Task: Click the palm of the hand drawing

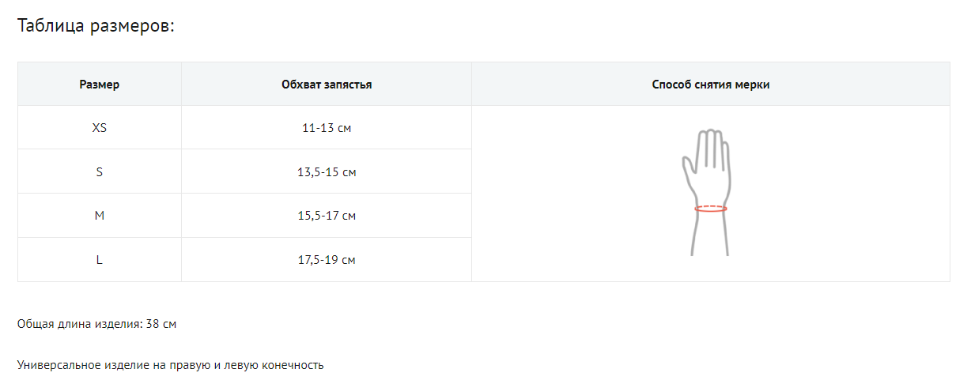Action: [x=711, y=178]
